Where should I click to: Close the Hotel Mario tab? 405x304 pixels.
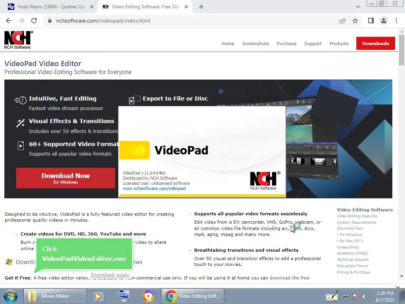click(x=92, y=7)
